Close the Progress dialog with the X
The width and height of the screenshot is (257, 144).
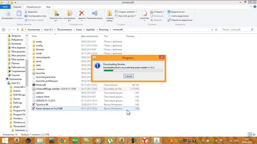(162, 57)
